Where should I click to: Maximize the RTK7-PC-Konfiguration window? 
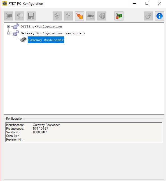click(147, 3)
